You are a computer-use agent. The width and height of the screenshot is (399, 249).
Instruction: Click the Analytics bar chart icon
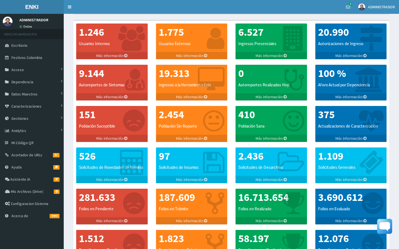pyautogui.click(x=7, y=131)
